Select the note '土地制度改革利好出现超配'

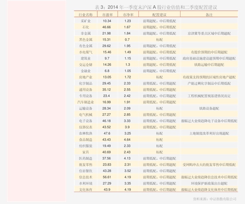[209, 134]
